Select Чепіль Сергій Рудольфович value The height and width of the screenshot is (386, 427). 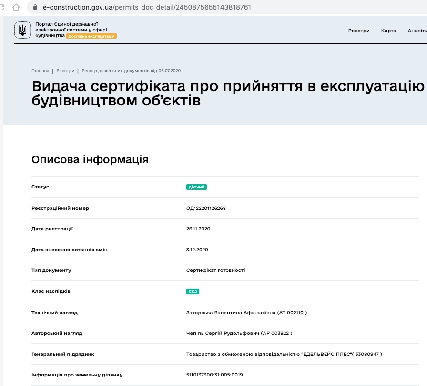point(239,333)
